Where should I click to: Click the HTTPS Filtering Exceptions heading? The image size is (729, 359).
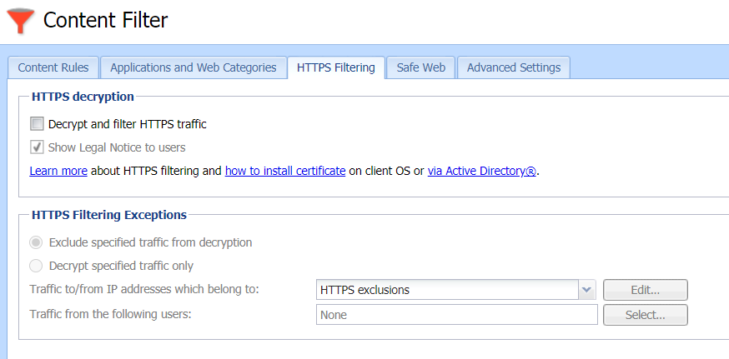(109, 215)
